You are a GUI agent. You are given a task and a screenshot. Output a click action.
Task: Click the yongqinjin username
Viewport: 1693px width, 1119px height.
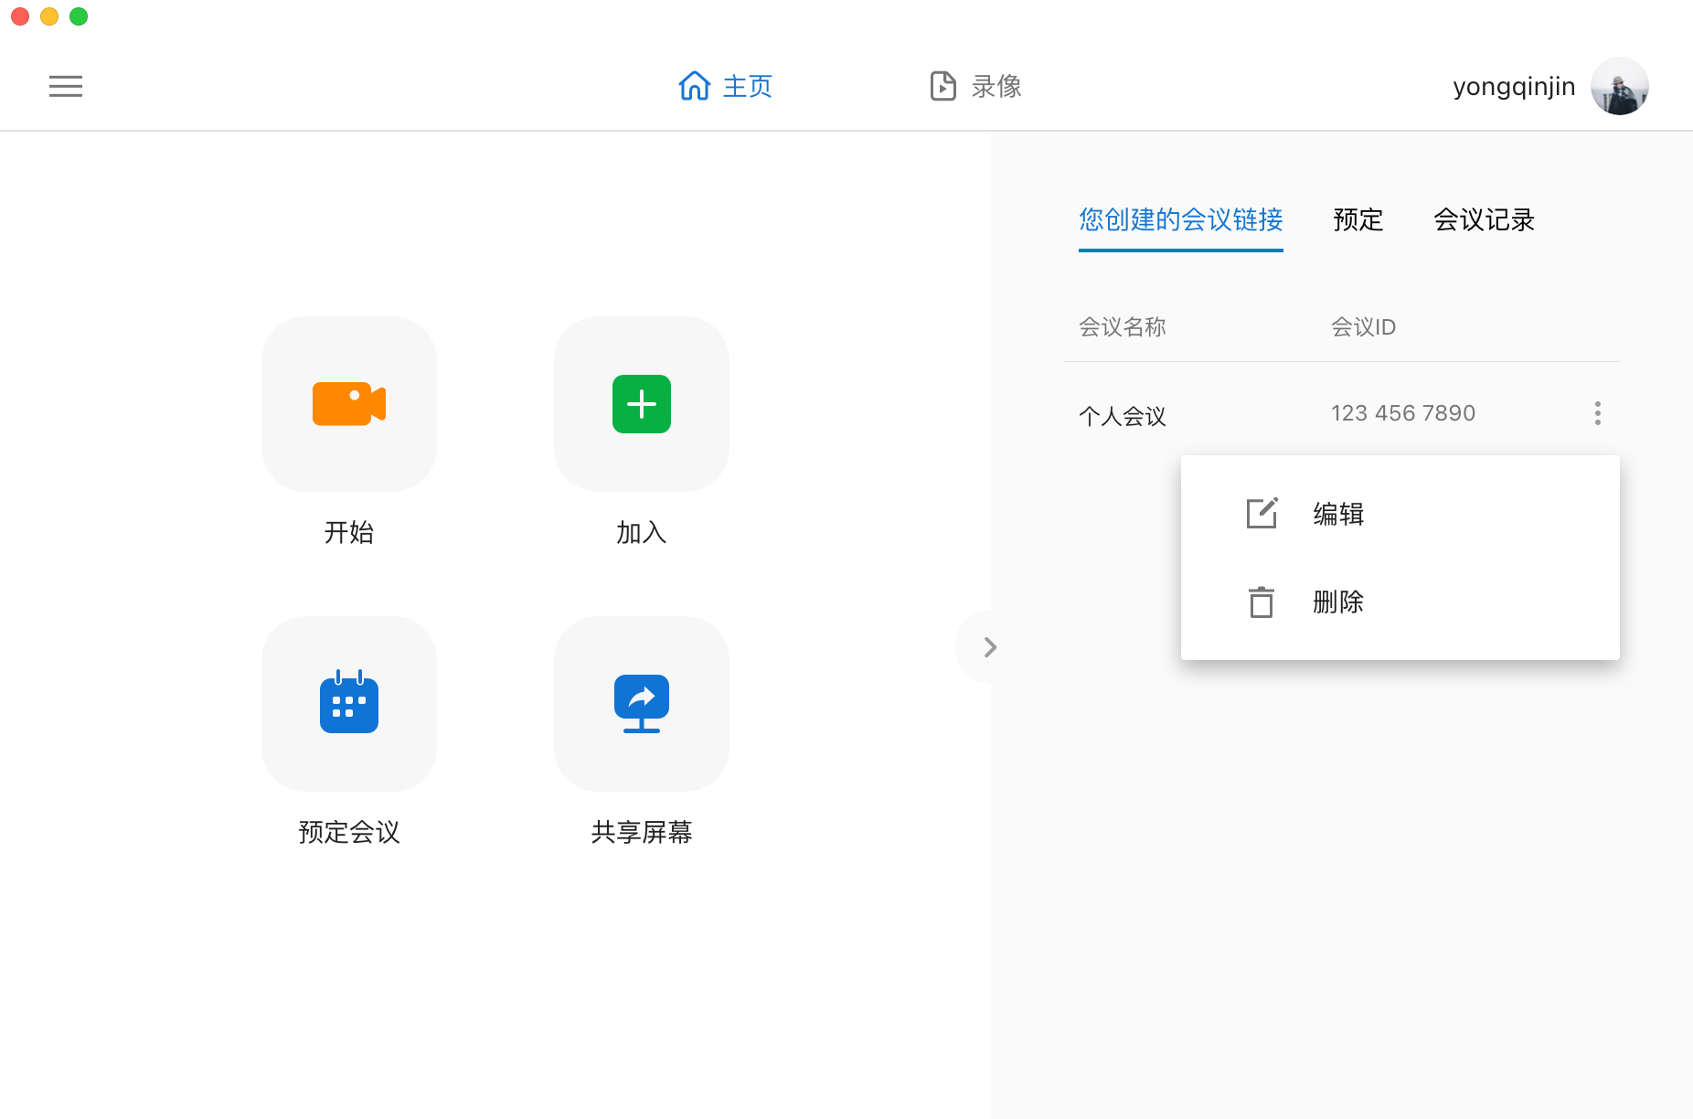[x=1514, y=86]
